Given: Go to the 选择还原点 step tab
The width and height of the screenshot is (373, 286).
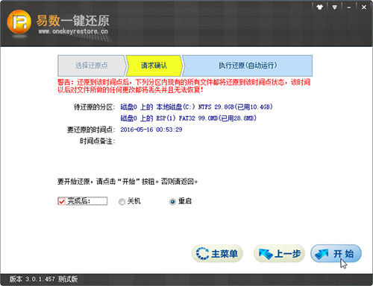Looking at the screenshot, I should pos(91,66).
